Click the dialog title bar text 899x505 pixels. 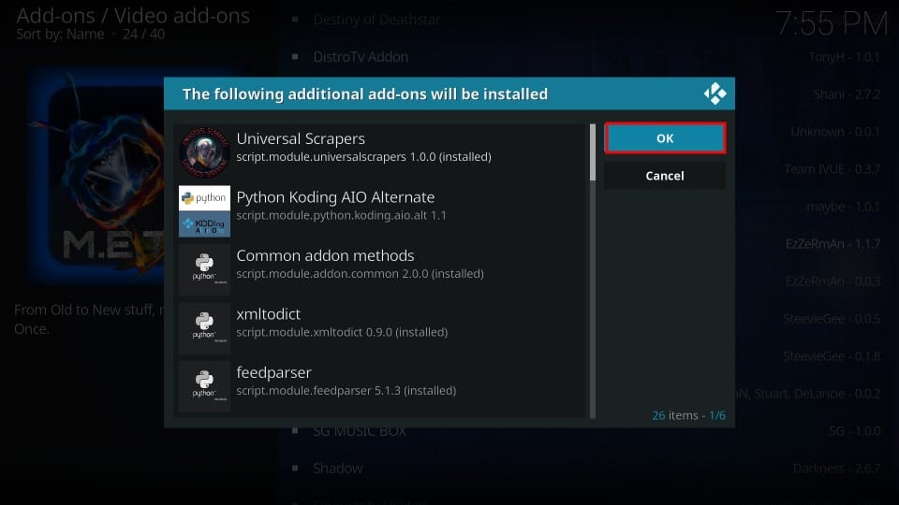click(x=364, y=94)
